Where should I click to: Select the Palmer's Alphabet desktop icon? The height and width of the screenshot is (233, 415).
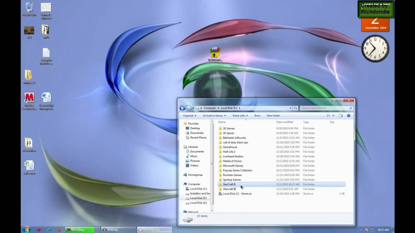coord(46,11)
